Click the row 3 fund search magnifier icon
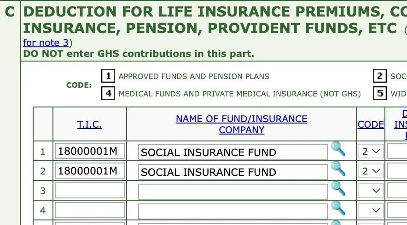The height and width of the screenshot is (225, 407). (338, 188)
